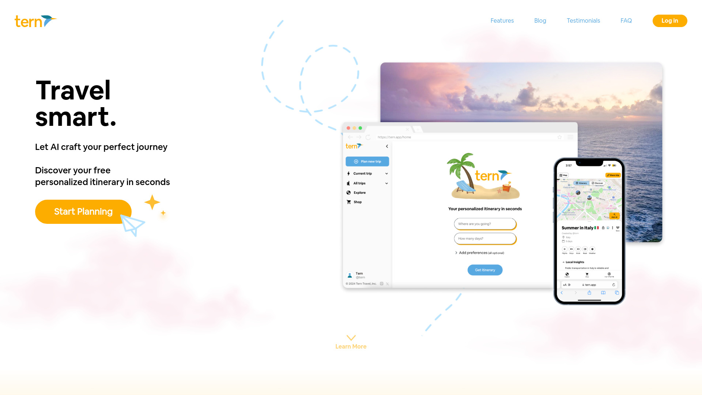Click the suitcase All trips icon in sidebar
The width and height of the screenshot is (702, 395).
(x=348, y=183)
